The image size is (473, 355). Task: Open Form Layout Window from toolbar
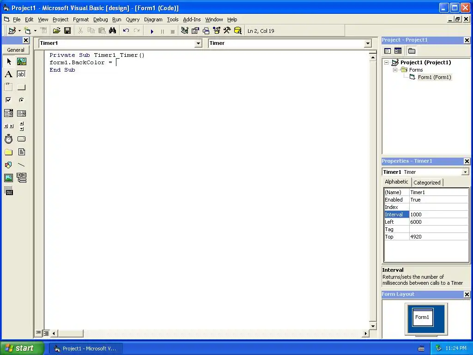tap(206, 31)
